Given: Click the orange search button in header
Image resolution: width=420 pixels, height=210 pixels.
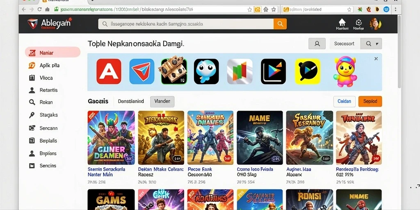Looking at the screenshot, I should click(x=280, y=24).
